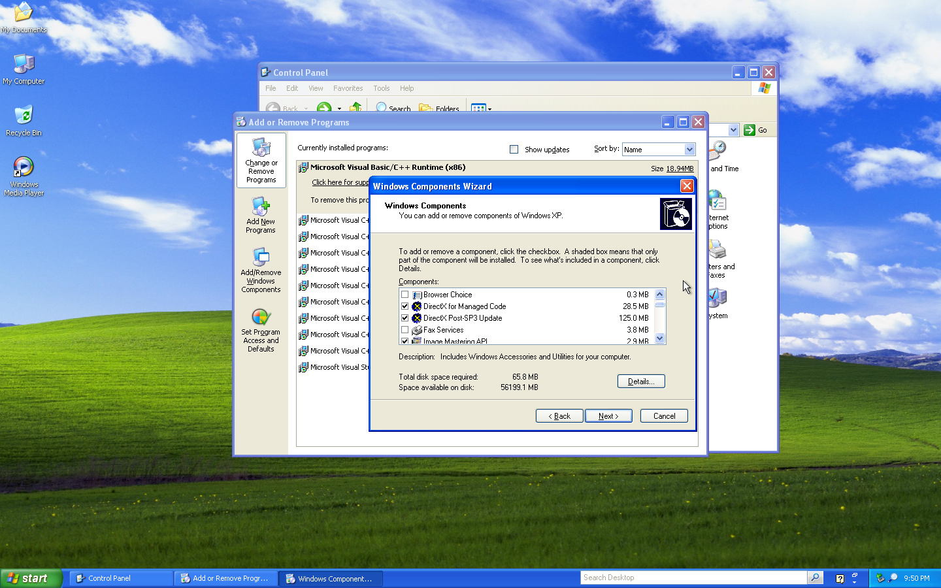Click the 18.94MB size value
Viewport: 941px width, 588px height.
tap(680, 169)
